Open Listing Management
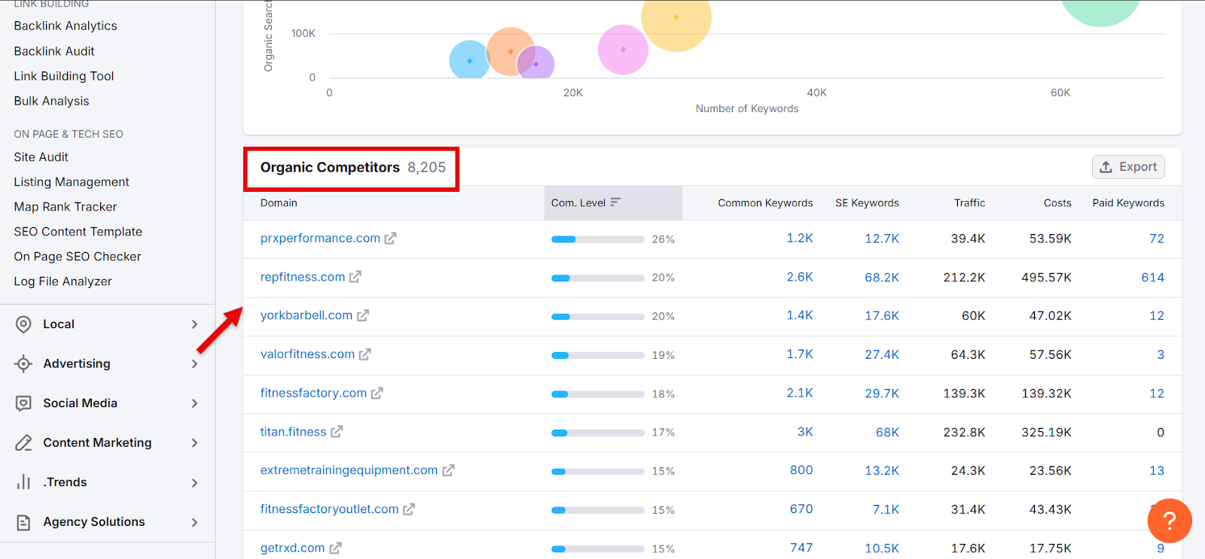This screenshot has height=559, width=1205. [x=72, y=182]
